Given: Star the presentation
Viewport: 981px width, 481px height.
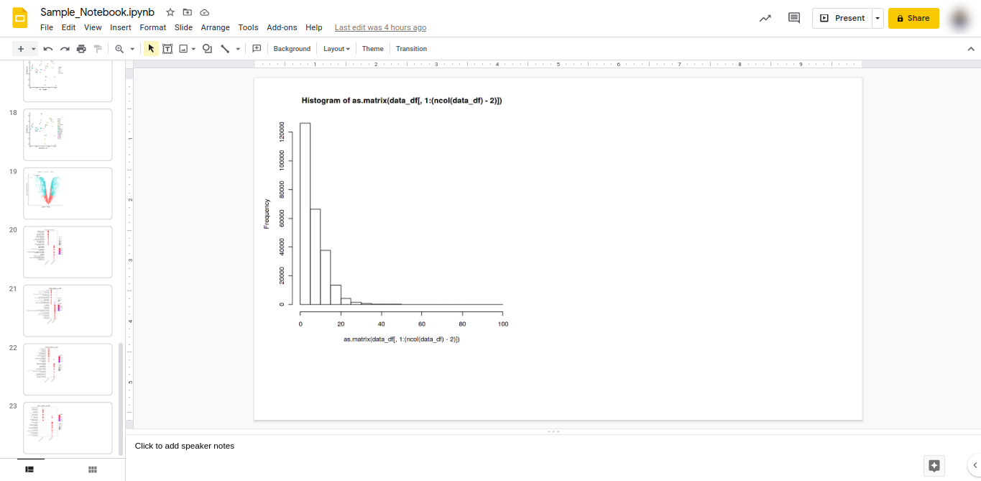Looking at the screenshot, I should tap(170, 12).
